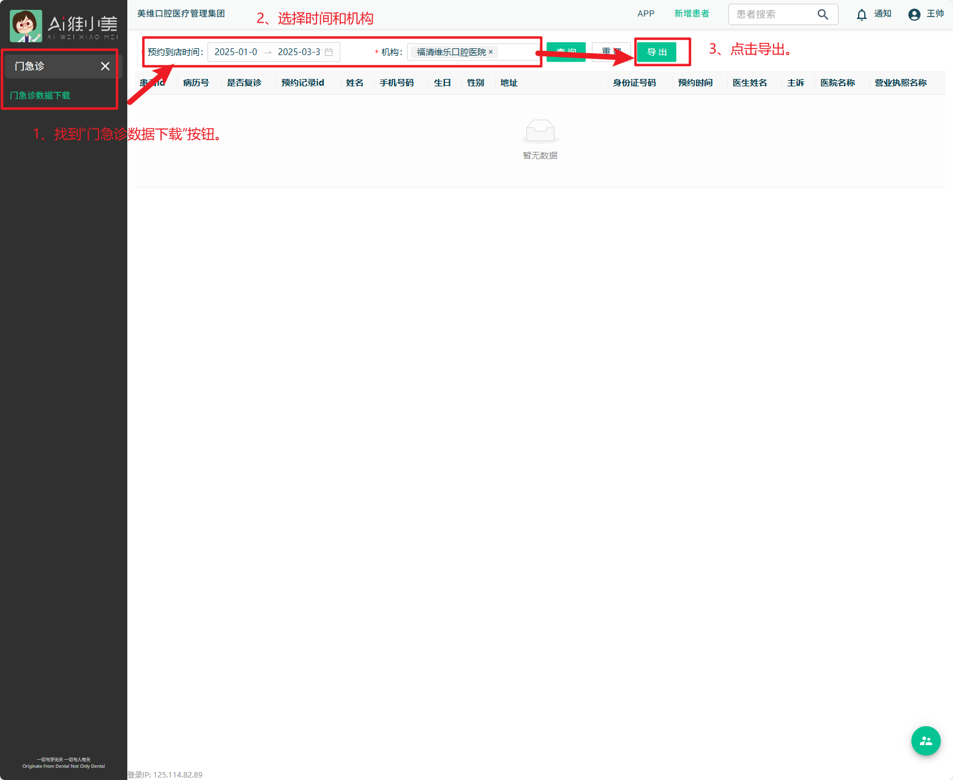The width and height of the screenshot is (953, 780).
Task: Click the calendar icon in date range
Action: 329,52
